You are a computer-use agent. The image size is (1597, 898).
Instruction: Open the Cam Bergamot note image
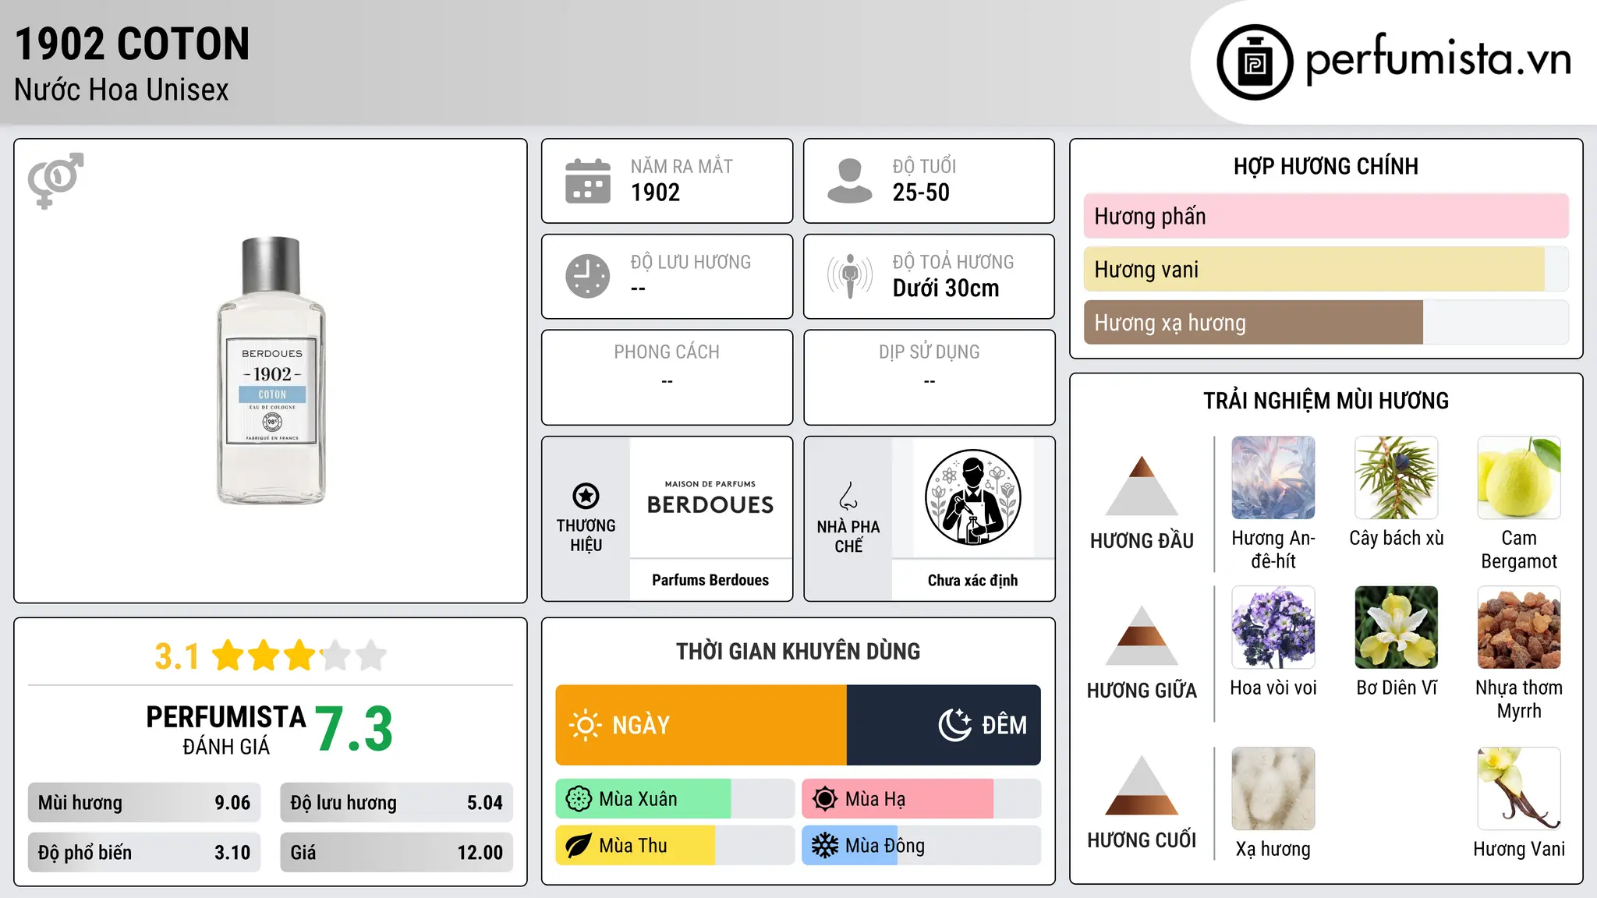click(1519, 478)
